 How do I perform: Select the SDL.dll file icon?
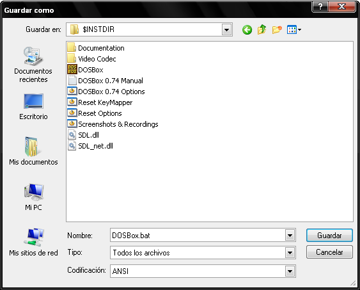[72, 134]
